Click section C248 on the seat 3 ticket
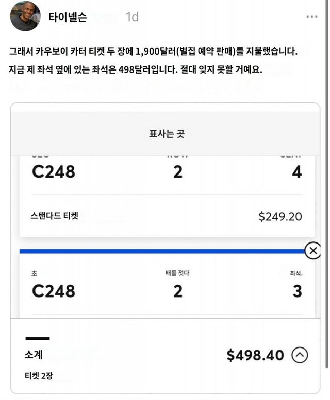 [x=54, y=291]
